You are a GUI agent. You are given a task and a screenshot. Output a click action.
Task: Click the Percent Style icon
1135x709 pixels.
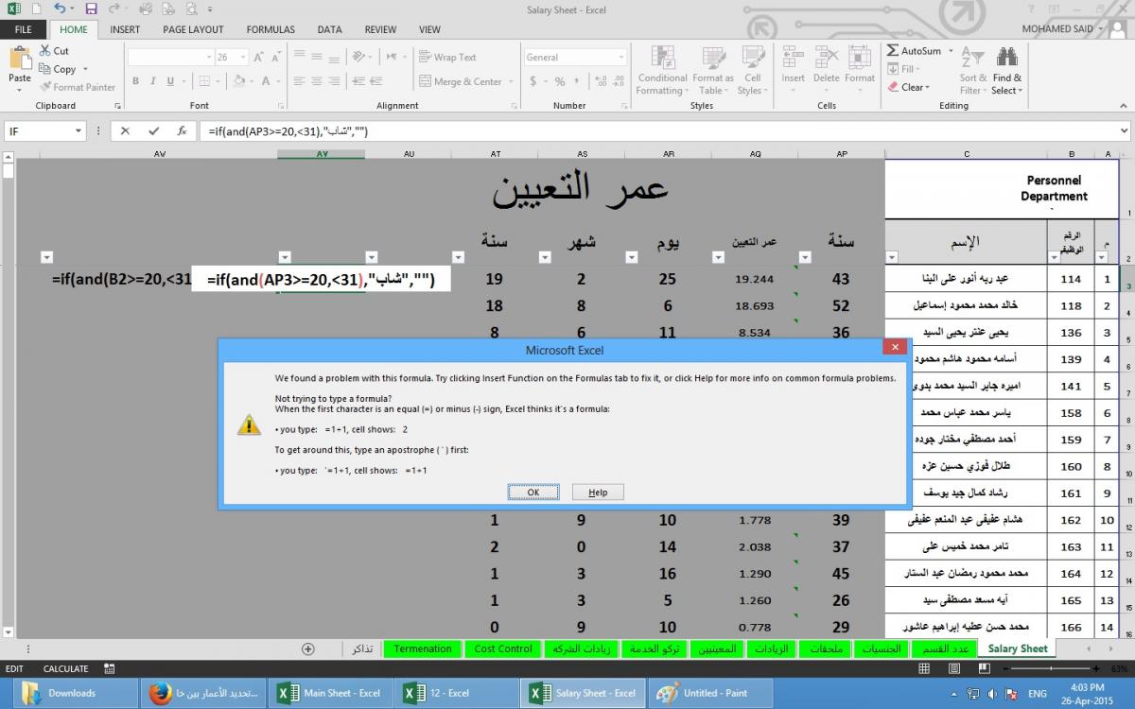point(560,81)
